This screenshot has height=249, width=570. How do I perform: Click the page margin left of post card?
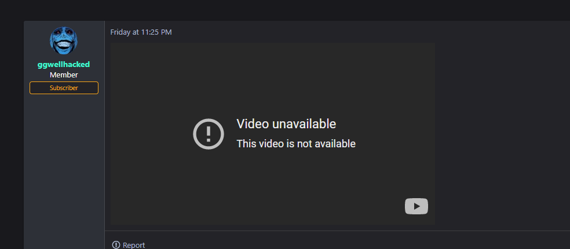point(12,134)
